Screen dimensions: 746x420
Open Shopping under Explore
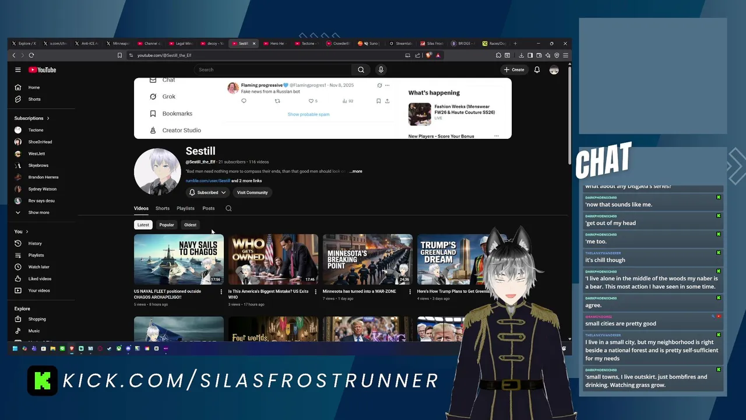(37, 319)
